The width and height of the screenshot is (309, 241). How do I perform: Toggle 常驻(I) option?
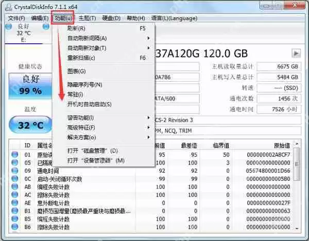coord(104,95)
